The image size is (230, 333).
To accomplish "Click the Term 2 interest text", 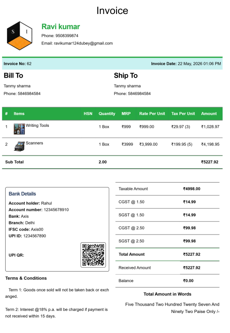I will [x=56, y=313].
